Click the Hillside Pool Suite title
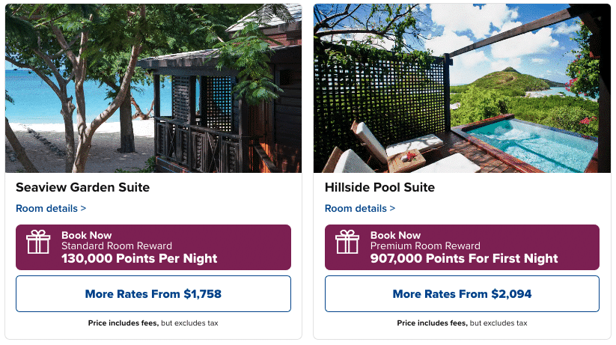 (379, 187)
